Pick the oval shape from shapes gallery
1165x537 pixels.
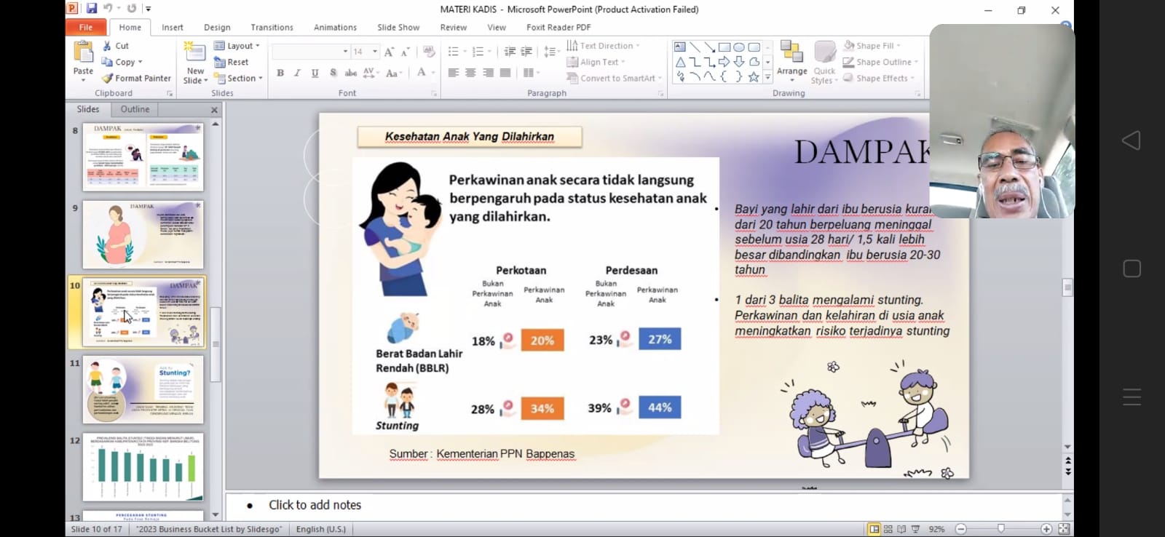click(739, 47)
